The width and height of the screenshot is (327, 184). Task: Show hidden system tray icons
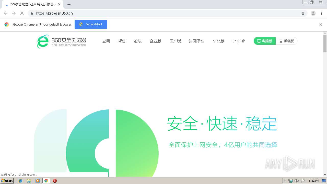[x=285, y=181]
